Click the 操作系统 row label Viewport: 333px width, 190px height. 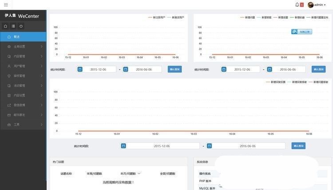click(x=205, y=174)
